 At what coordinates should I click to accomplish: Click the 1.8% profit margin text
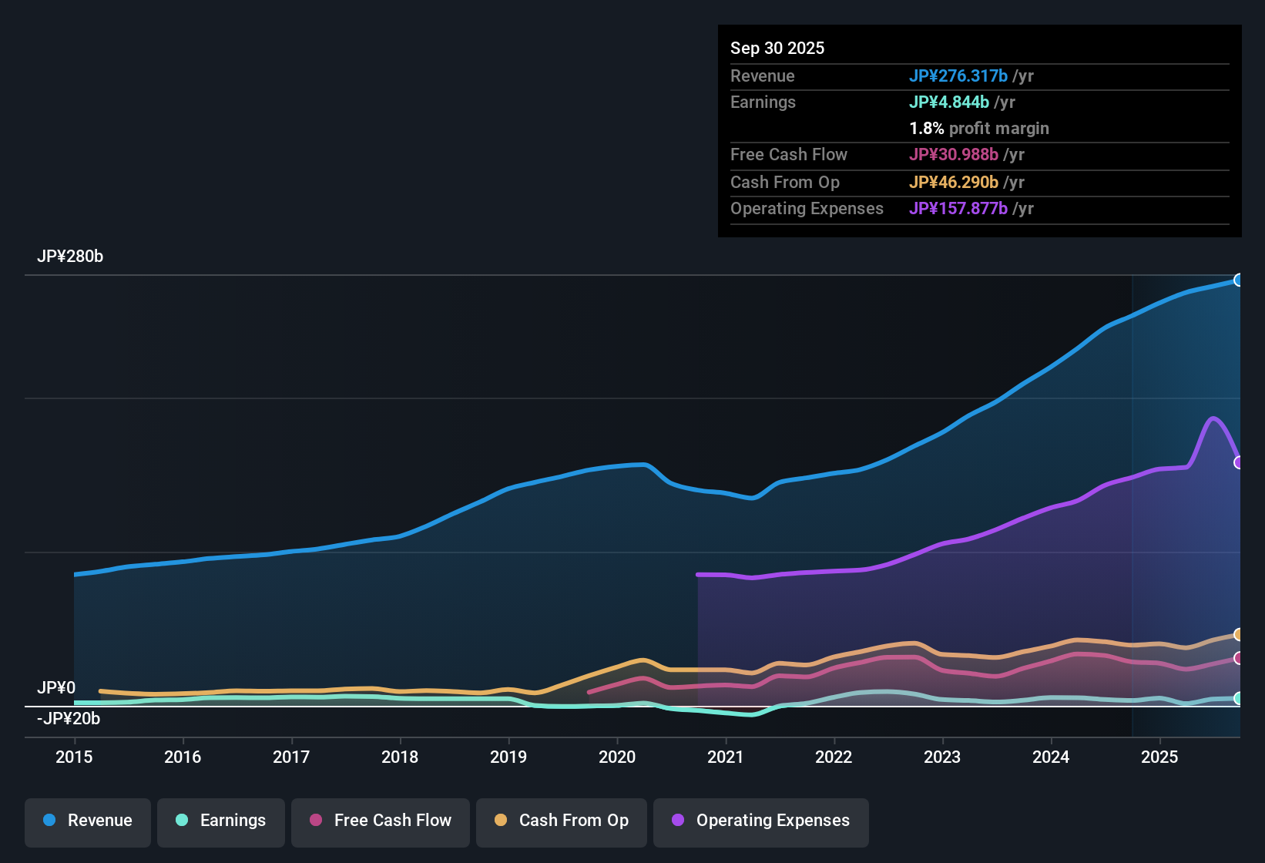[979, 129]
